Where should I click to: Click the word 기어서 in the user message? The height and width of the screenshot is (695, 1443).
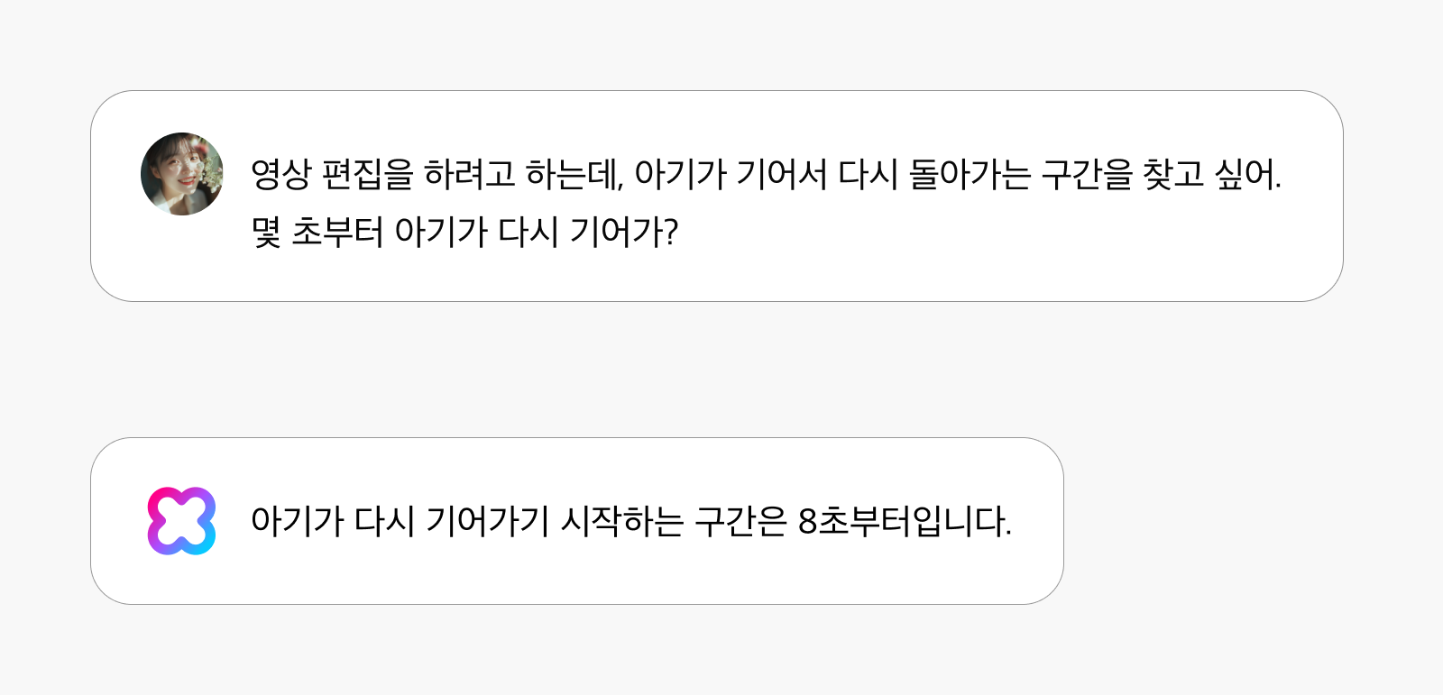pyautogui.click(x=781, y=174)
